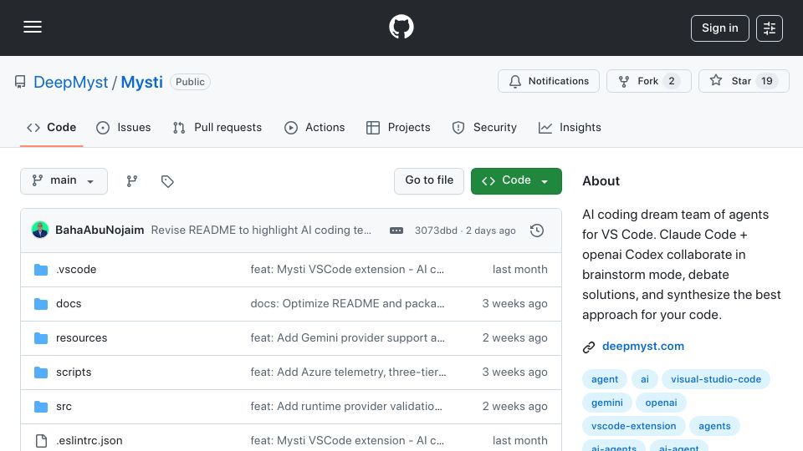
Task: Open the Pull requests tab
Action: click(217, 127)
